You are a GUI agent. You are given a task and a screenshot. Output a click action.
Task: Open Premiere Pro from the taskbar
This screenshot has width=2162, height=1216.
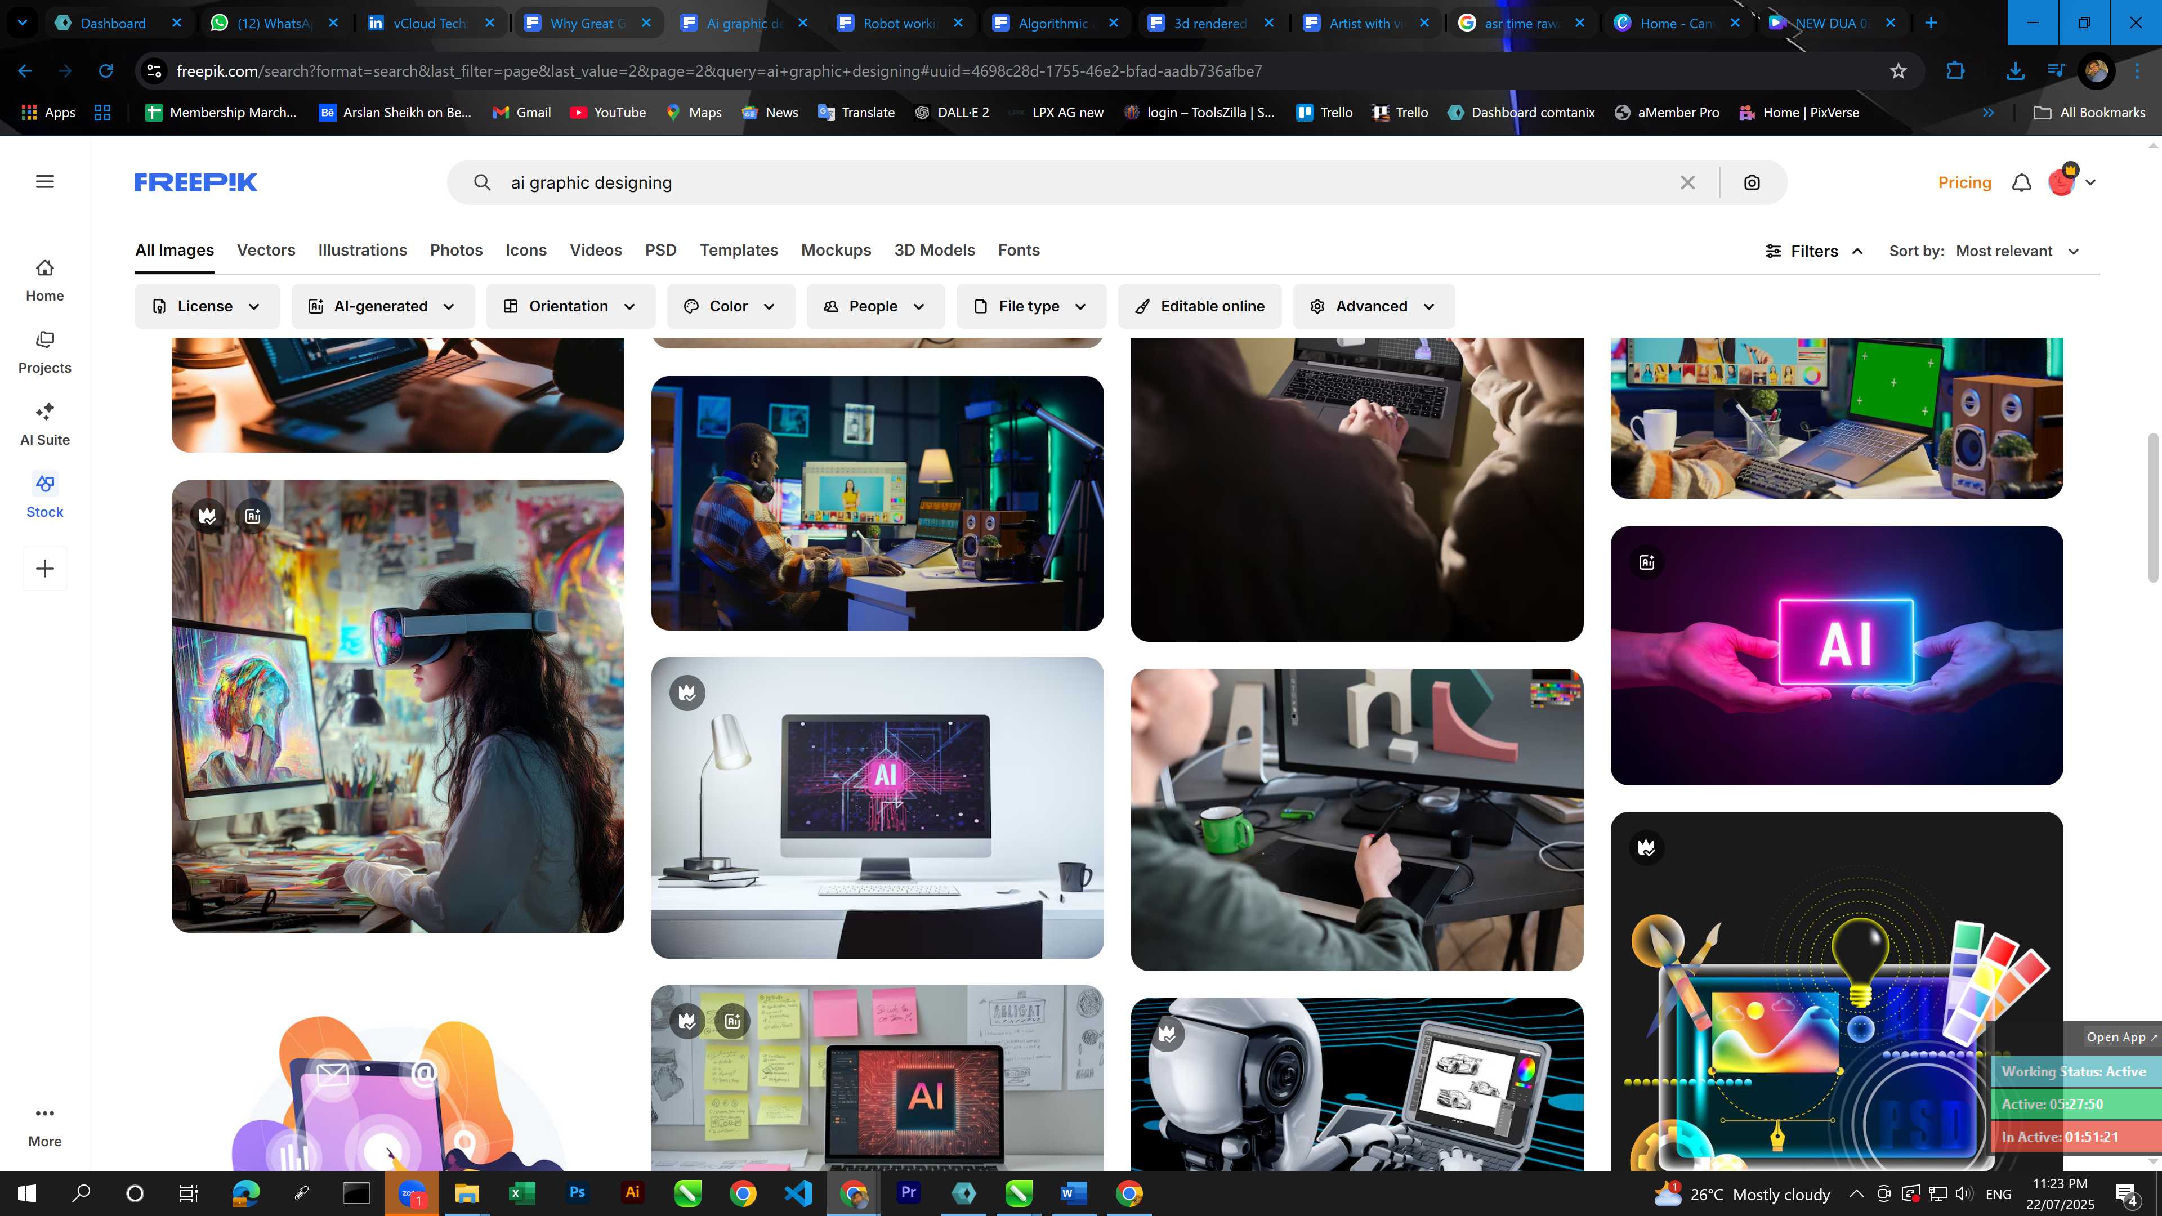click(908, 1192)
